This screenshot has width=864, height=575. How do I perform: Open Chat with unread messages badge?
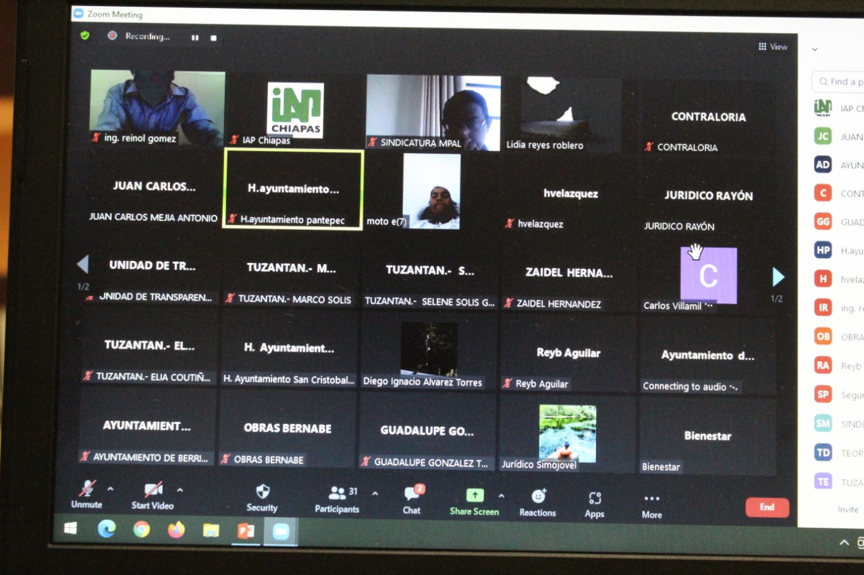tap(412, 500)
